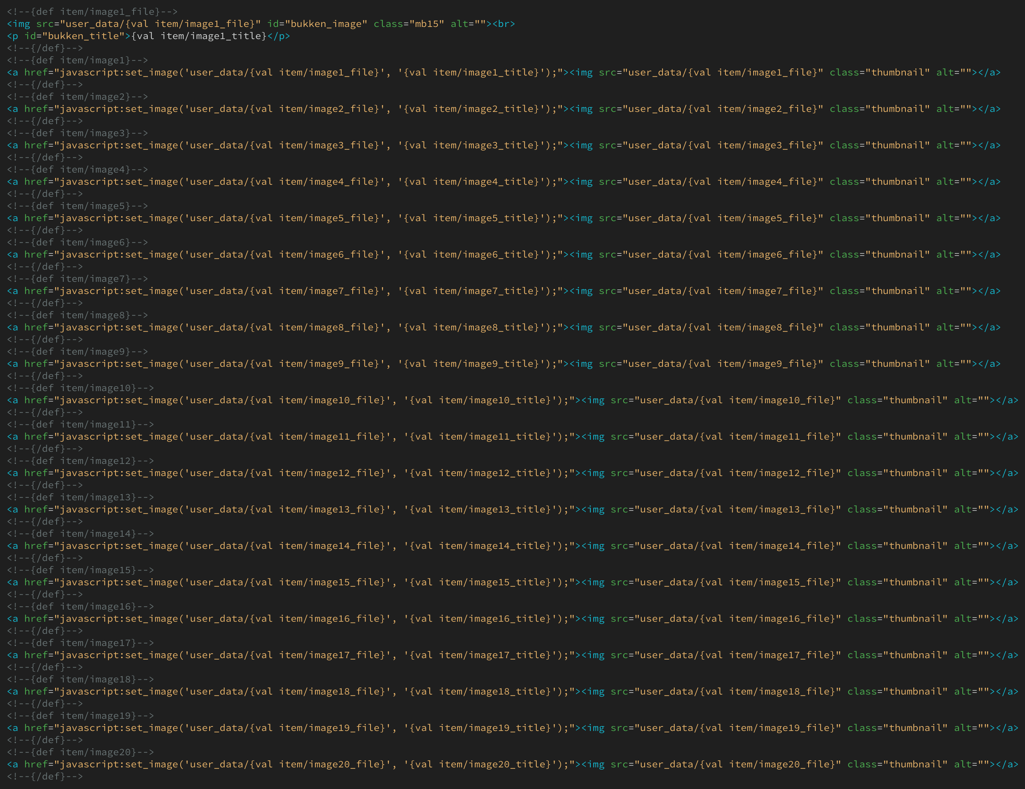Click the comment '<!--{def item/image7}-->'
Screen dimensions: 1025x789
click(77, 279)
